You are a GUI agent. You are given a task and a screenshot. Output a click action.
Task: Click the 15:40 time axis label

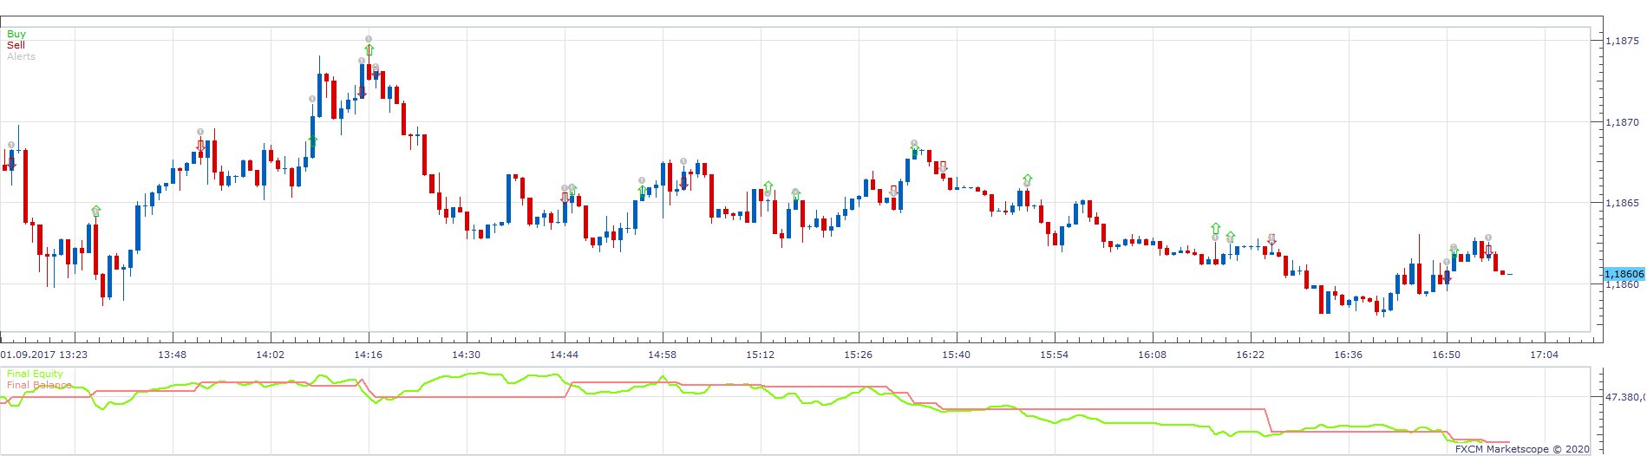pos(957,355)
